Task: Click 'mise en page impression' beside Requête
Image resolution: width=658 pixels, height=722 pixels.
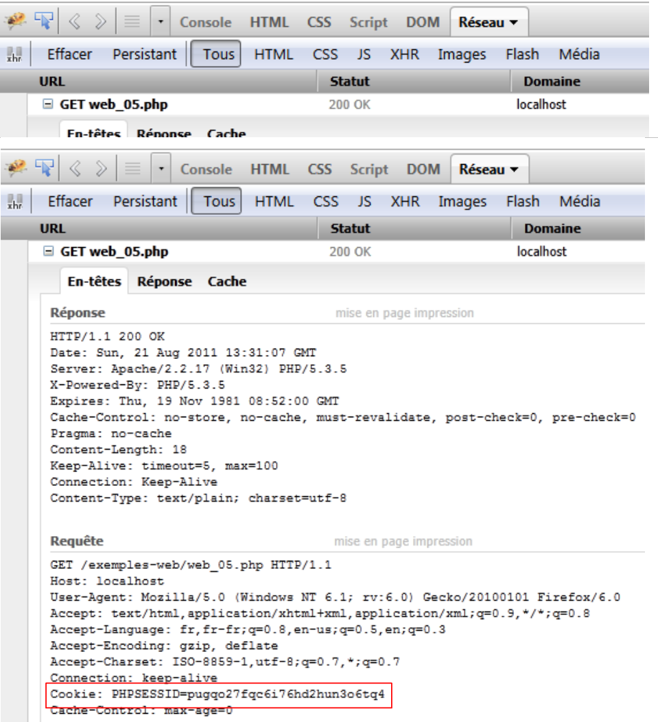Action: point(403,541)
